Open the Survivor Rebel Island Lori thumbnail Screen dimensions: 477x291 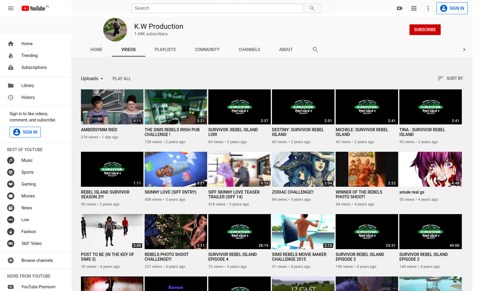coord(240,107)
